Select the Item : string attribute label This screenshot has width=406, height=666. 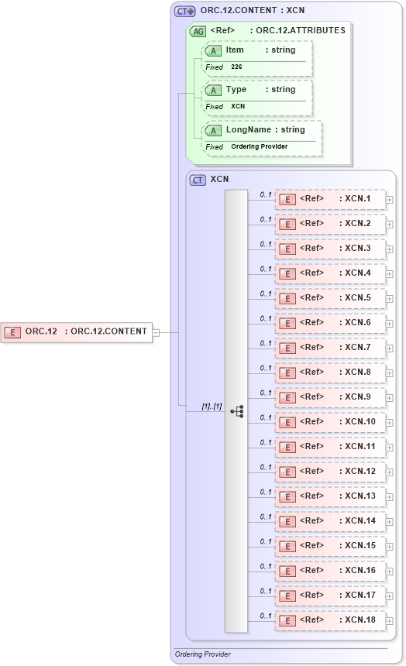click(x=260, y=50)
